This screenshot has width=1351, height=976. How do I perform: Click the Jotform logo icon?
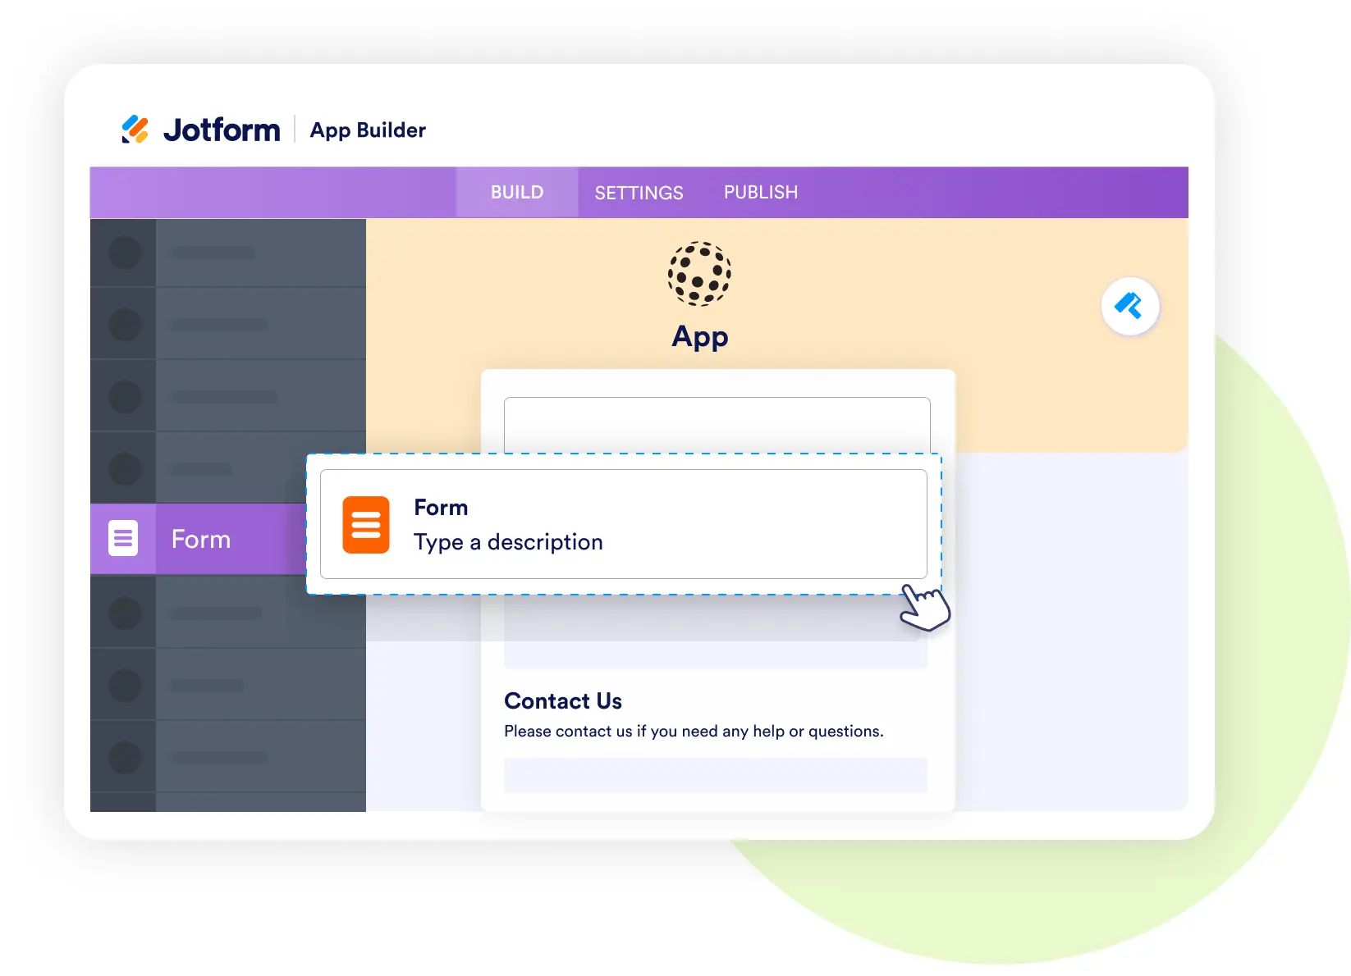pos(135,130)
